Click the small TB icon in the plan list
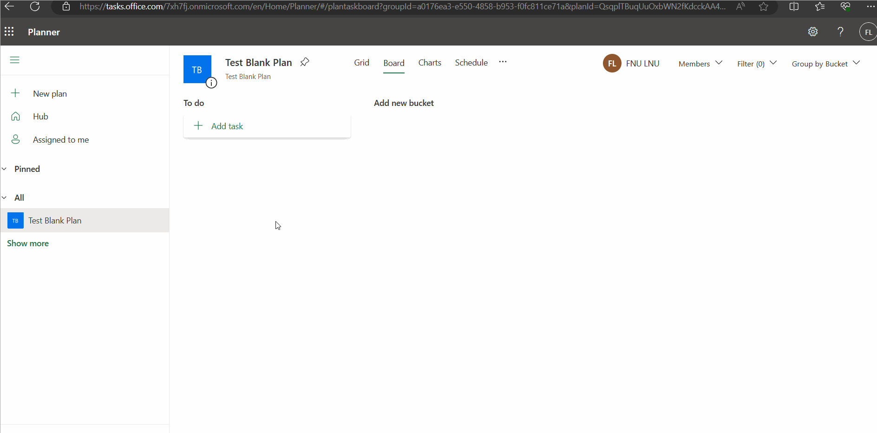 [x=15, y=221]
